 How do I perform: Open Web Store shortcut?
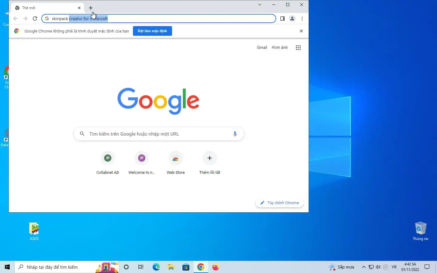point(176,163)
